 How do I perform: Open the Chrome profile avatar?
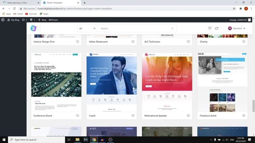[x=246, y=9]
